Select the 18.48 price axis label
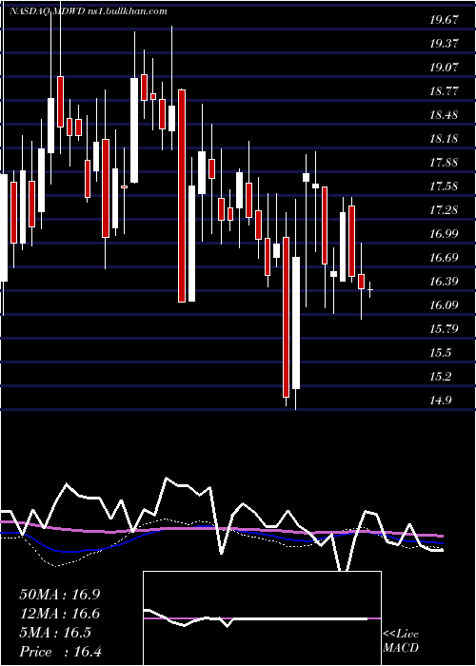 (x=445, y=115)
